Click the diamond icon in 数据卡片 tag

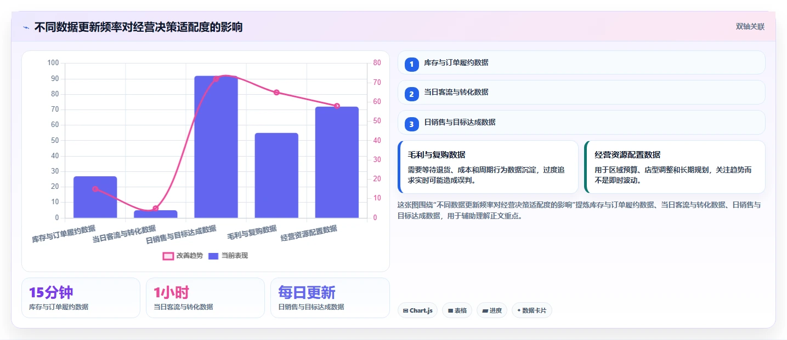pyautogui.click(x=519, y=310)
